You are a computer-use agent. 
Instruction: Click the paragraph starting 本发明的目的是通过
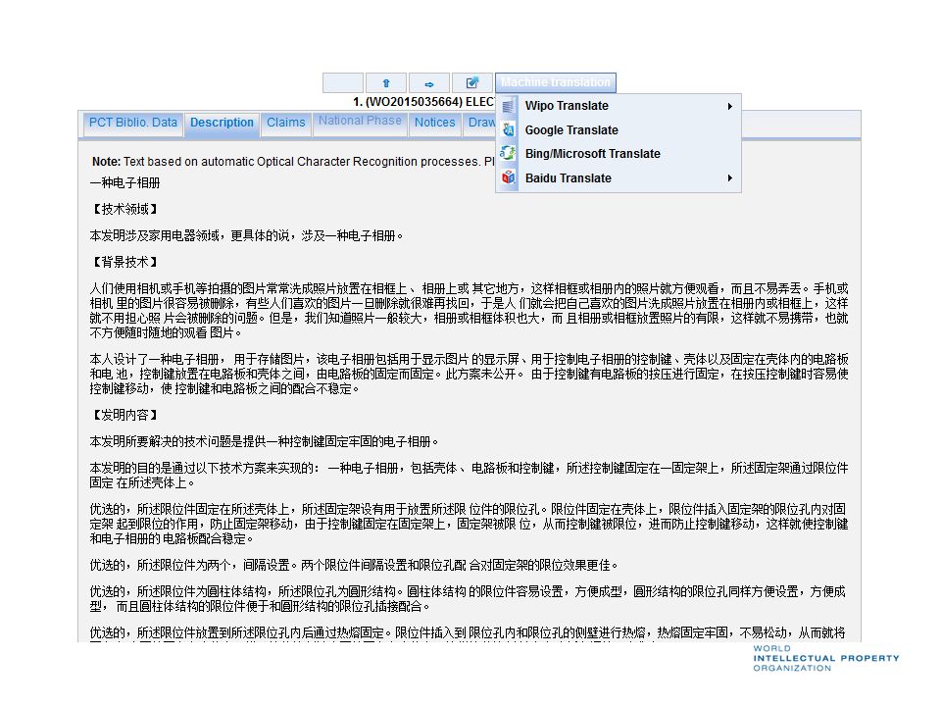[469, 476]
